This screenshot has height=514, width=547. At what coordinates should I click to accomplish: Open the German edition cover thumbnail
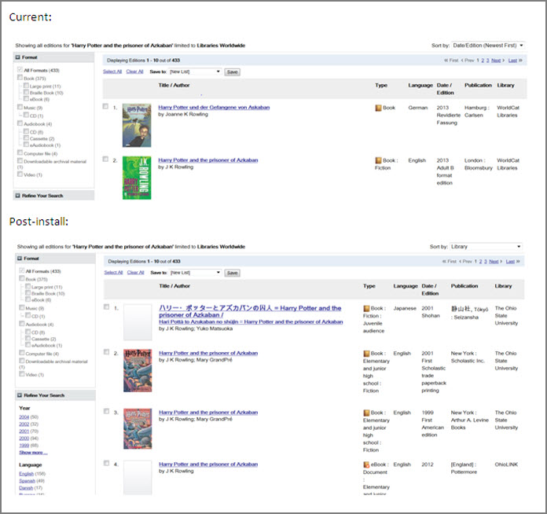(x=137, y=126)
